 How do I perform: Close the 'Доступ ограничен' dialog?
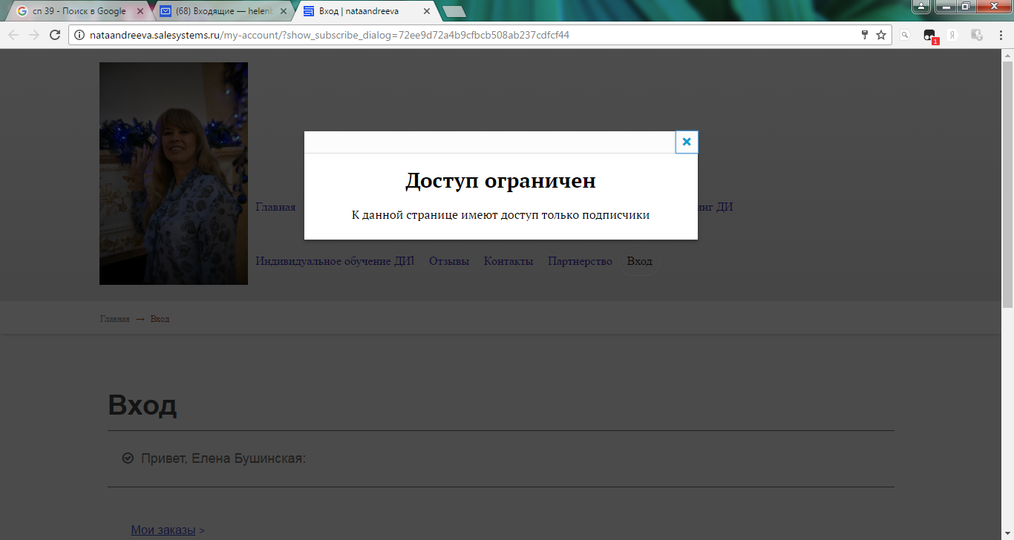687,142
